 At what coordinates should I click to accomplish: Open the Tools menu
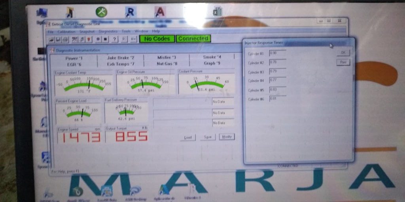tap(126, 31)
